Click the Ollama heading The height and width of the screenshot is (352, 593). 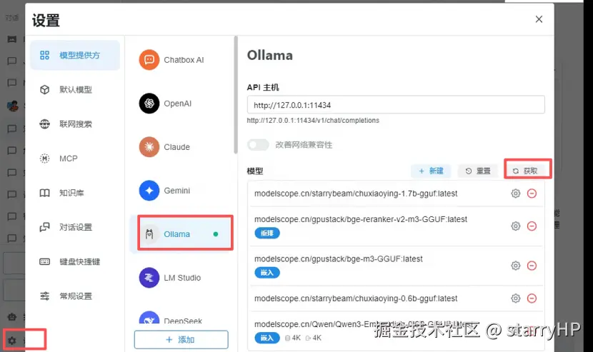coord(270,55)
